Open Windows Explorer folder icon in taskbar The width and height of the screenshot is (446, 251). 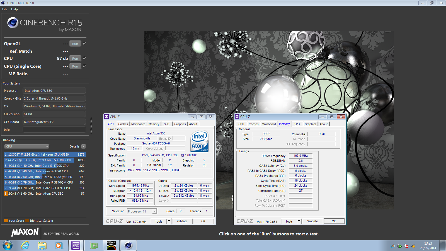click(42, 245)
